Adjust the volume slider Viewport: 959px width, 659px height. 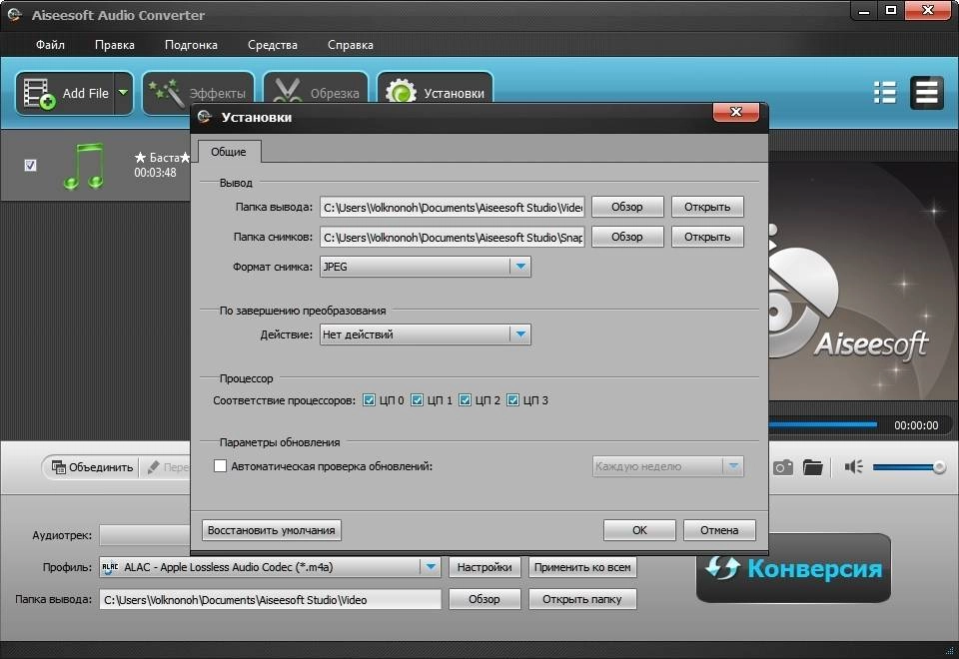point(909,467)
